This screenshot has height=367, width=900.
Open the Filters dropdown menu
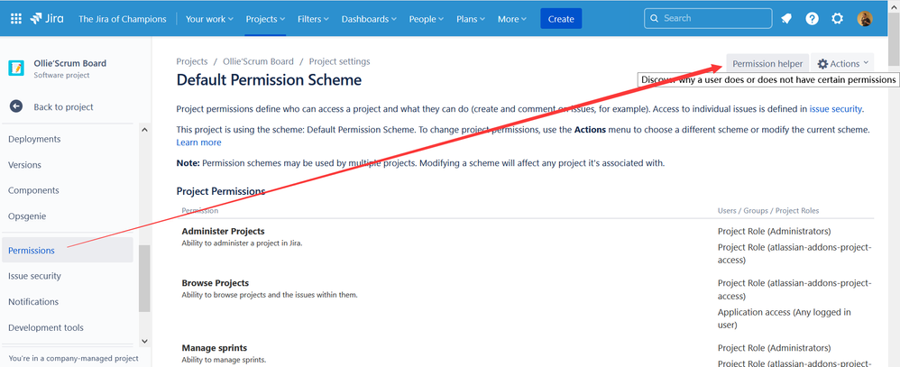(313, 19)
